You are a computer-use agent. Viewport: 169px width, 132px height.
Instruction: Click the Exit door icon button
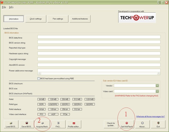coord(158,124)
